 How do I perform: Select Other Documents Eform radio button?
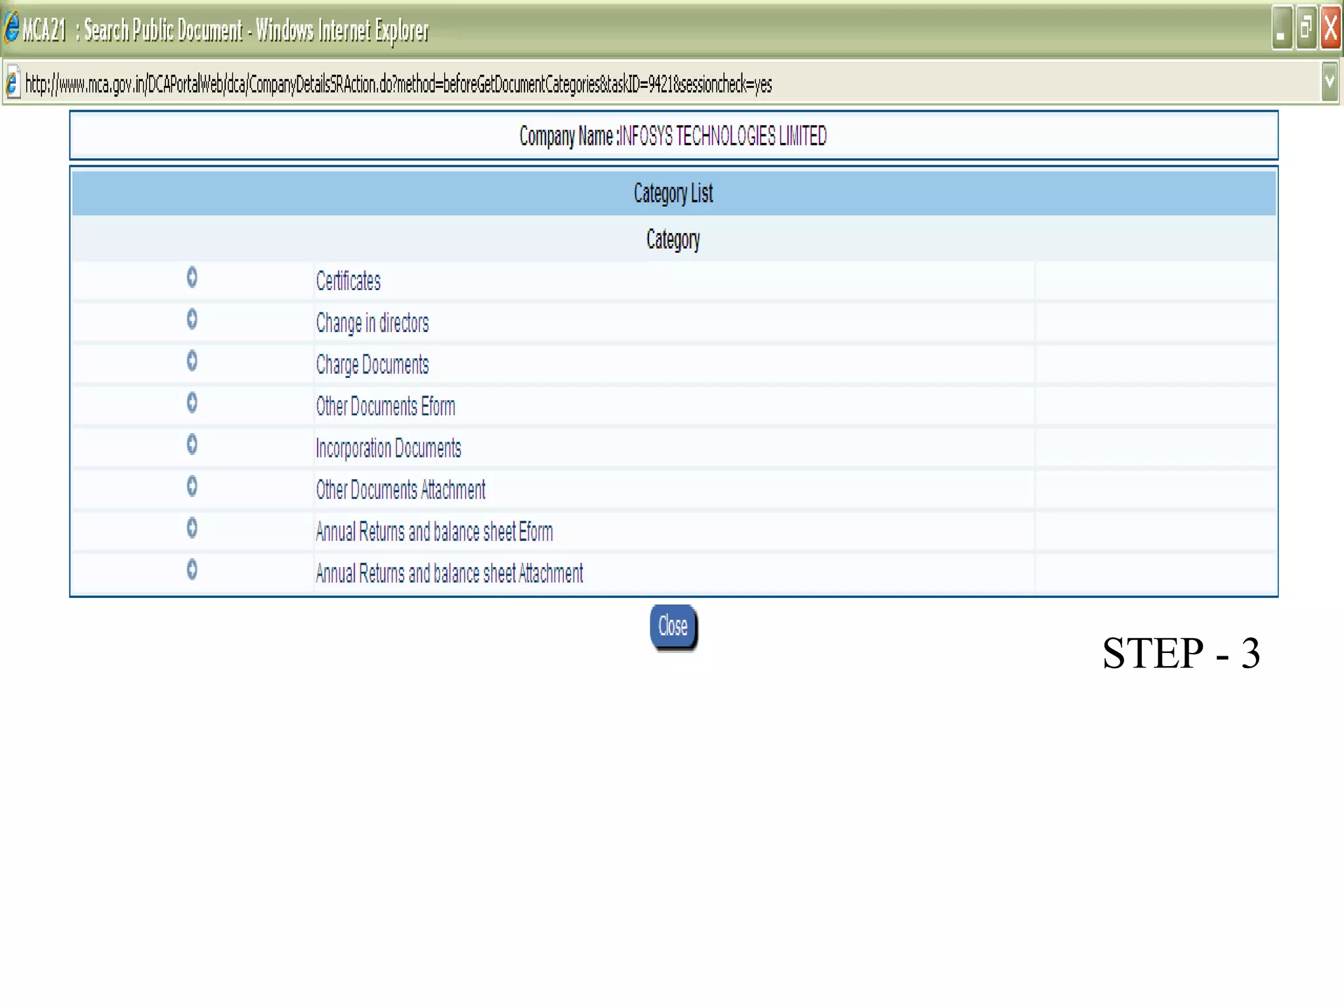coord(192,403)
